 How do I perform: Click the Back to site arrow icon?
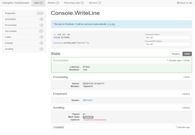(x=178, y=3)
